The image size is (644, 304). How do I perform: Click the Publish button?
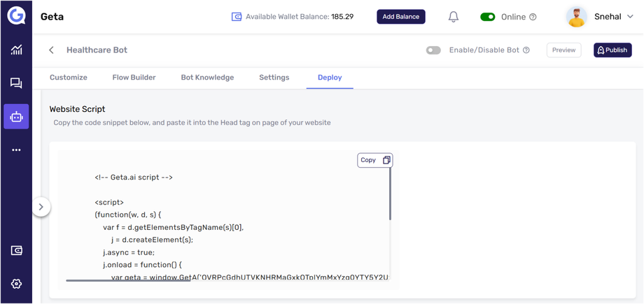click(612, 50)
